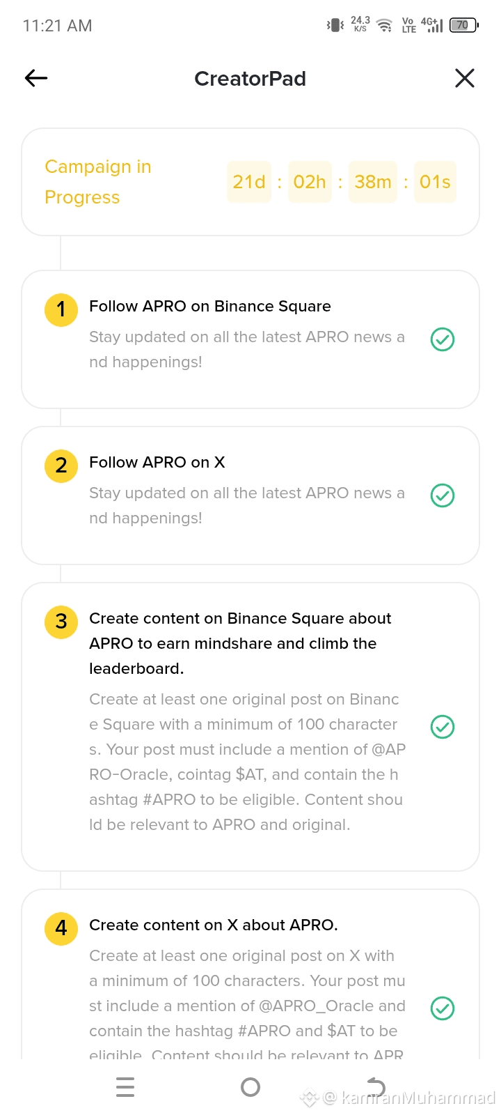Tap the seconds countdown box
This screenshot has width=501, height=1115.
(435, 182)
